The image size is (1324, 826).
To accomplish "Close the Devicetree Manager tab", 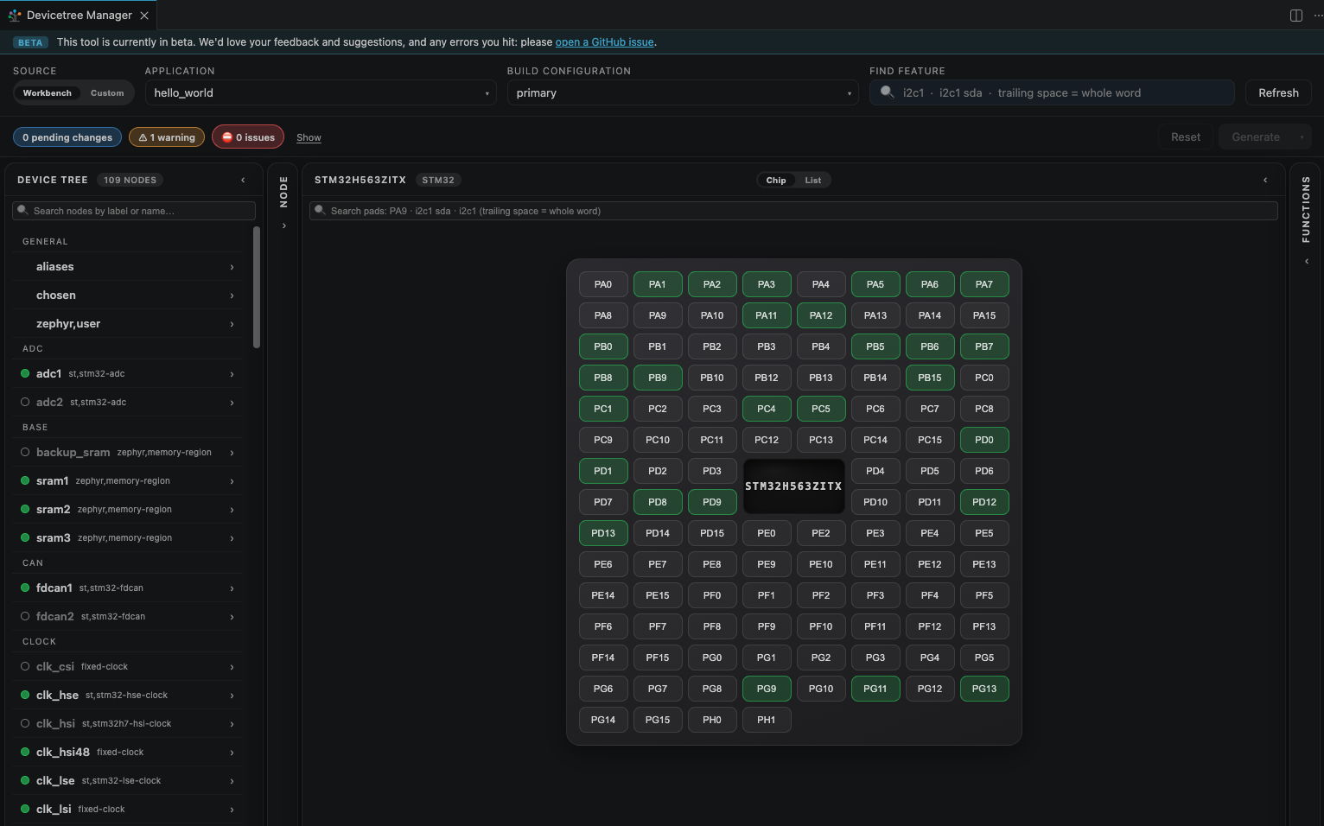I will (144, 16).
